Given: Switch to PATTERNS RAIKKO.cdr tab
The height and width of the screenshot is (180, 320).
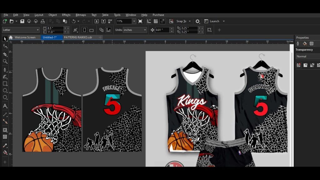Looking at the screenshot, I should [78, 37].
